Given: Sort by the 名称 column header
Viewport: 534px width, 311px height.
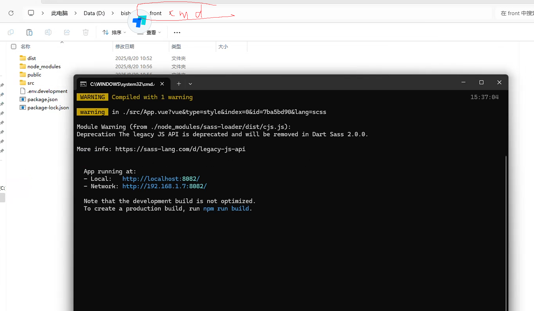Looking at the screenshot, I should (x=25, y=46).
